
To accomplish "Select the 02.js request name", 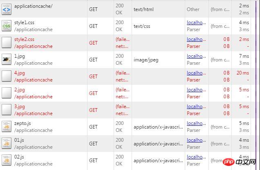I will 19,157.
